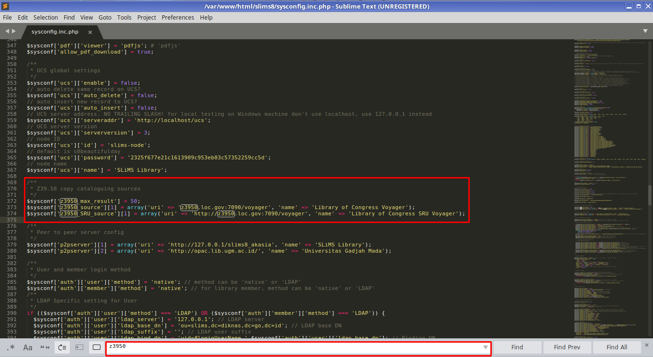The image size is (653, 357).
Task: Click 'Library of Congress SRU Voyager' text
Action: pyautogui.click(x=405, y=213)
